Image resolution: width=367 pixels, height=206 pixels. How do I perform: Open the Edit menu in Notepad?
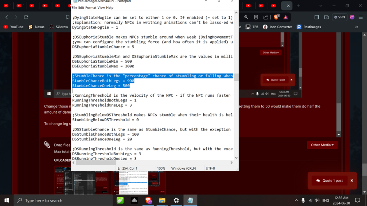[x=81, y=8]
